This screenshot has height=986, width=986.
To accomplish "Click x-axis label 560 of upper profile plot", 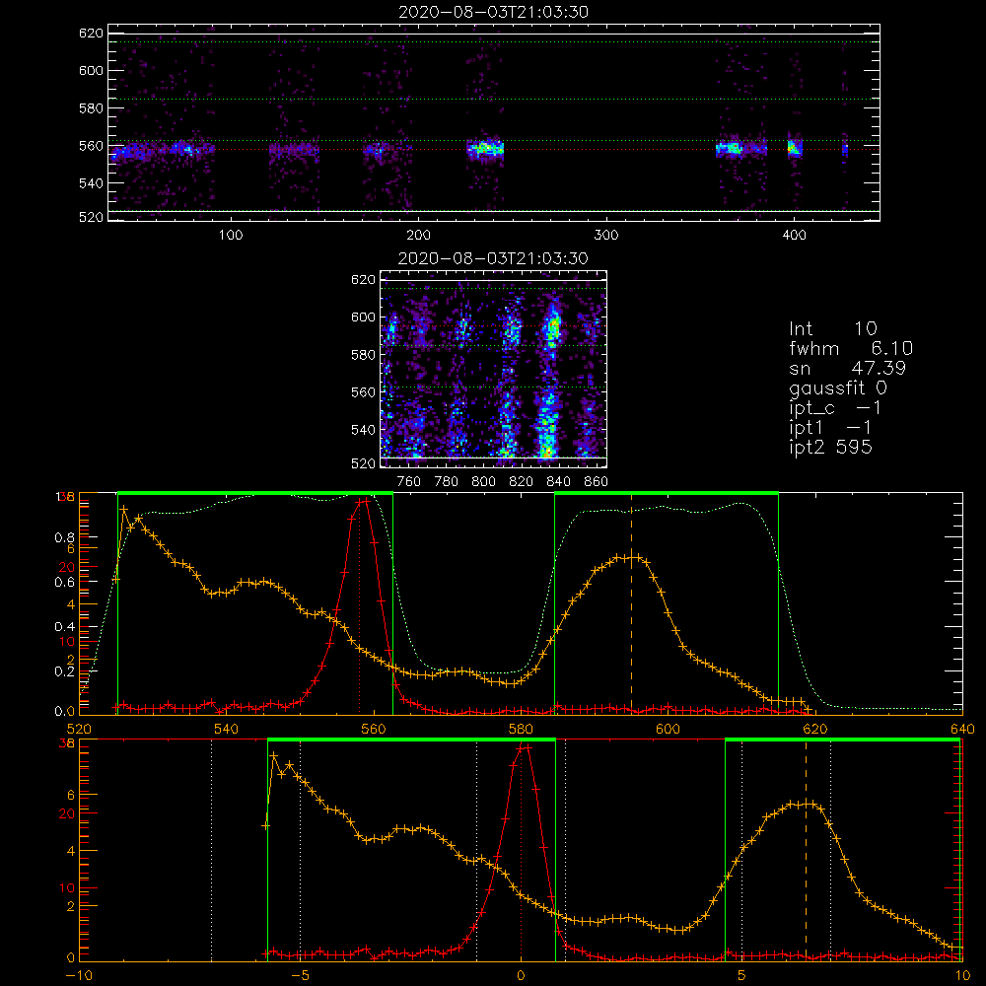I will [x=374, y=729].
